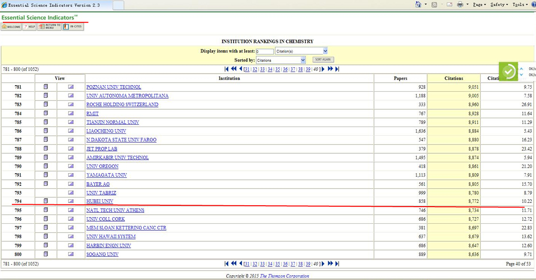Open the Page menu

click(x=479, y=4)
